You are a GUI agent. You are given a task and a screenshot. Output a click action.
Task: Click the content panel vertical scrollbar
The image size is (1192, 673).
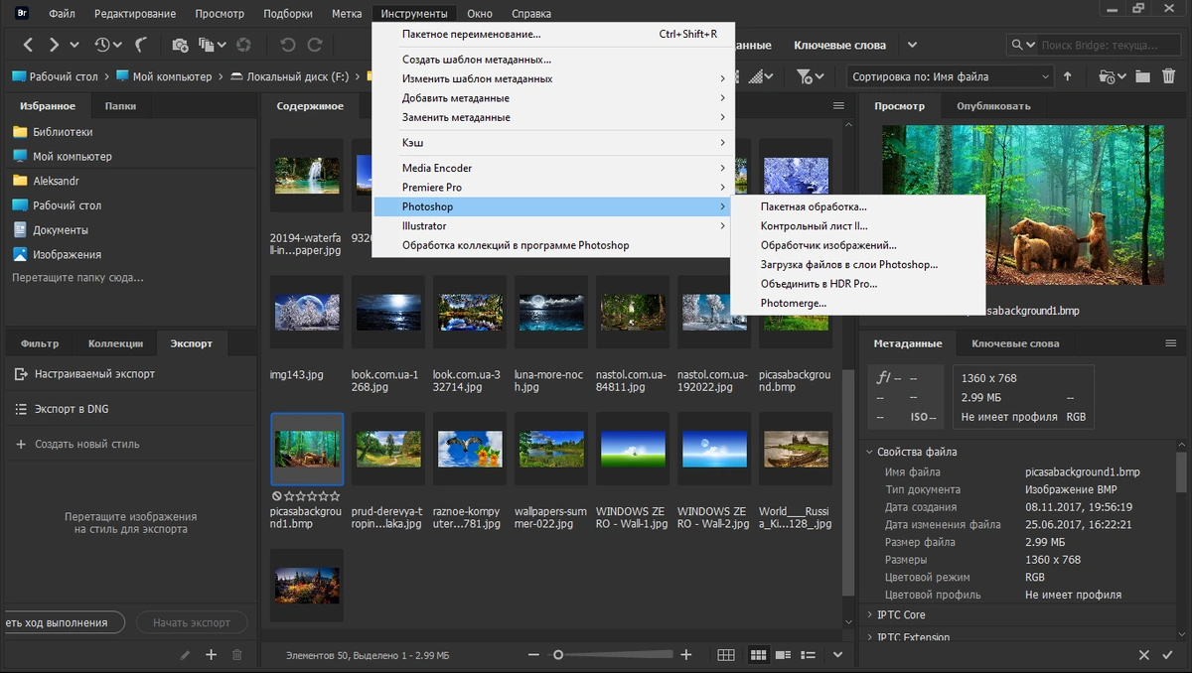[847, 481]
